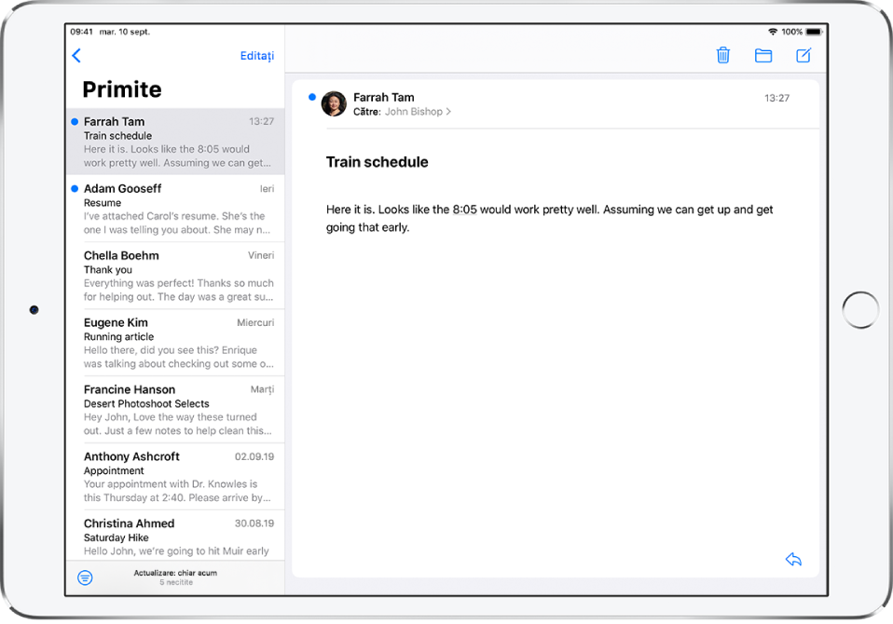Tap the Wi-Fi status icon
The width and height of the screenshot is (893, 624).
[772, 32]
